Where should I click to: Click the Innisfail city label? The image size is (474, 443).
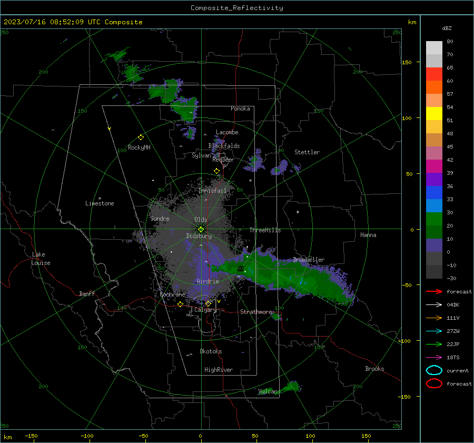(x=213, y=191)
